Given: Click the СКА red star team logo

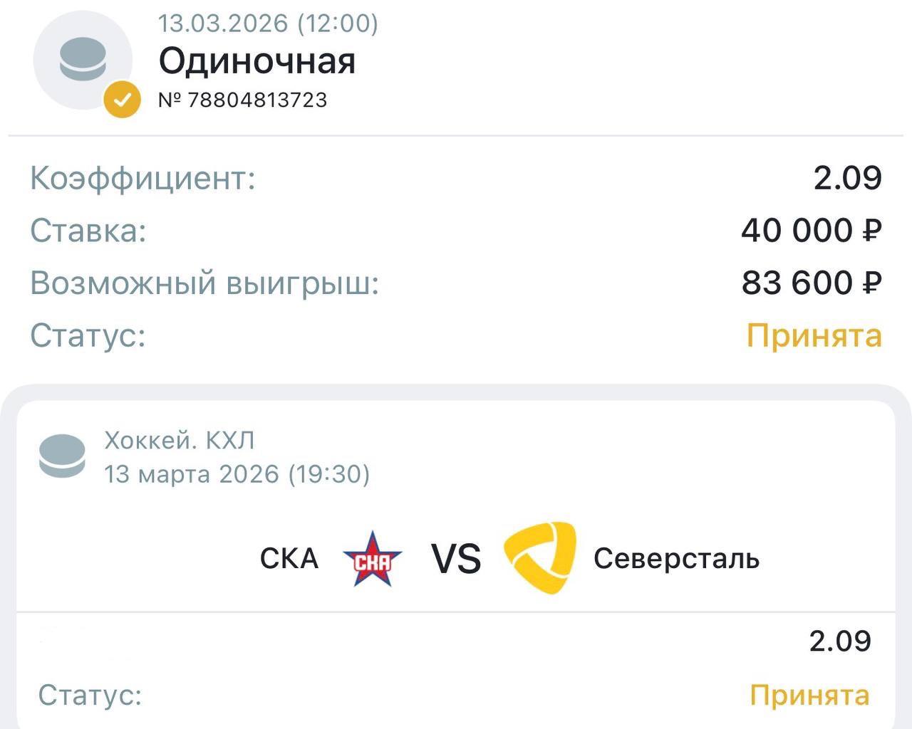Looking at the screenshot, I should click(x=372, y=559).
